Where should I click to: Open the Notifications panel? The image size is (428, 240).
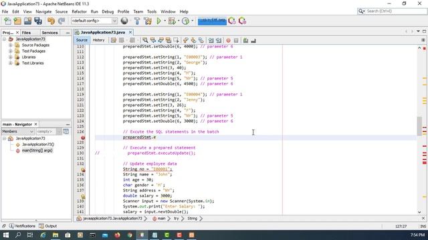[x=22, y=226]
